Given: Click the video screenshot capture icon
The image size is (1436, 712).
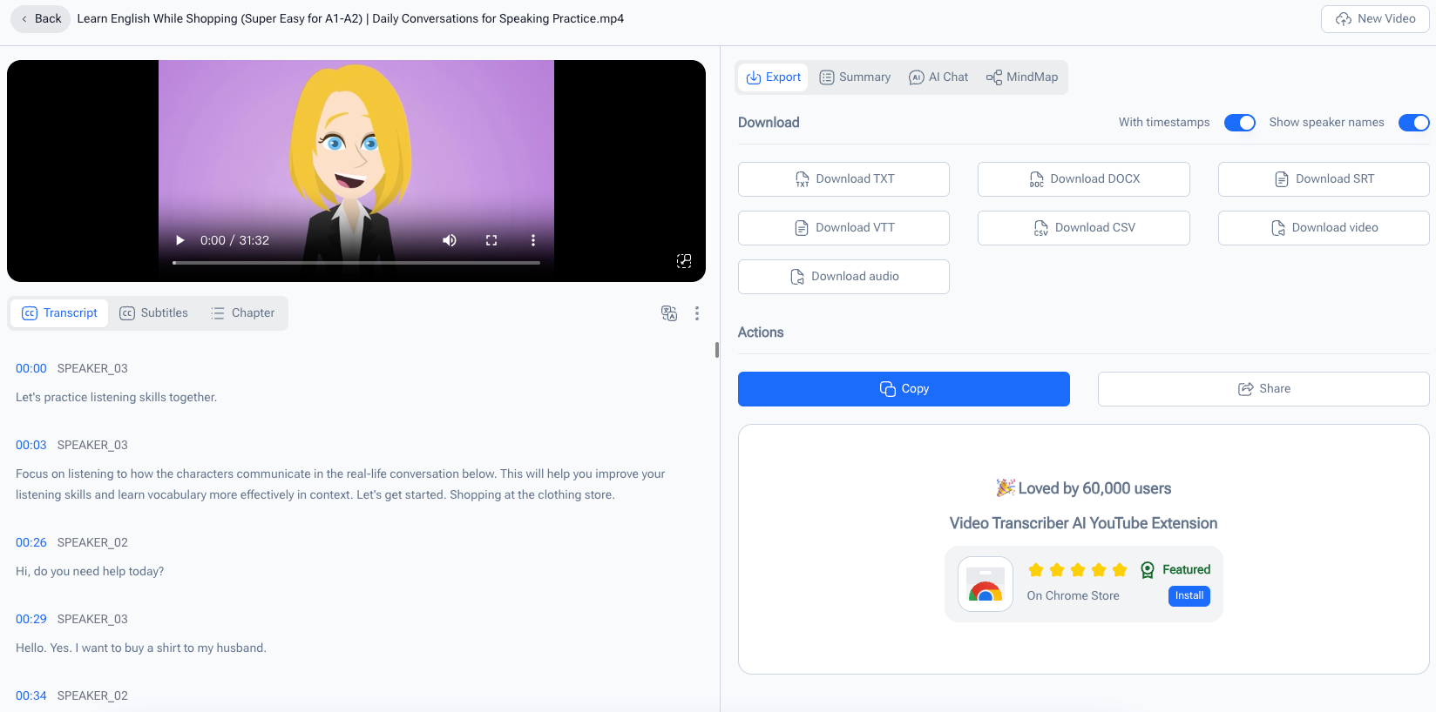Looking at the screenshot, I should click(x=684, y=261).
